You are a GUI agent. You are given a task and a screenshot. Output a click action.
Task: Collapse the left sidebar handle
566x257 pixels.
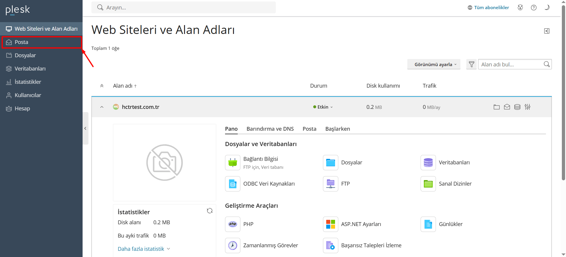tap(85, 128)
